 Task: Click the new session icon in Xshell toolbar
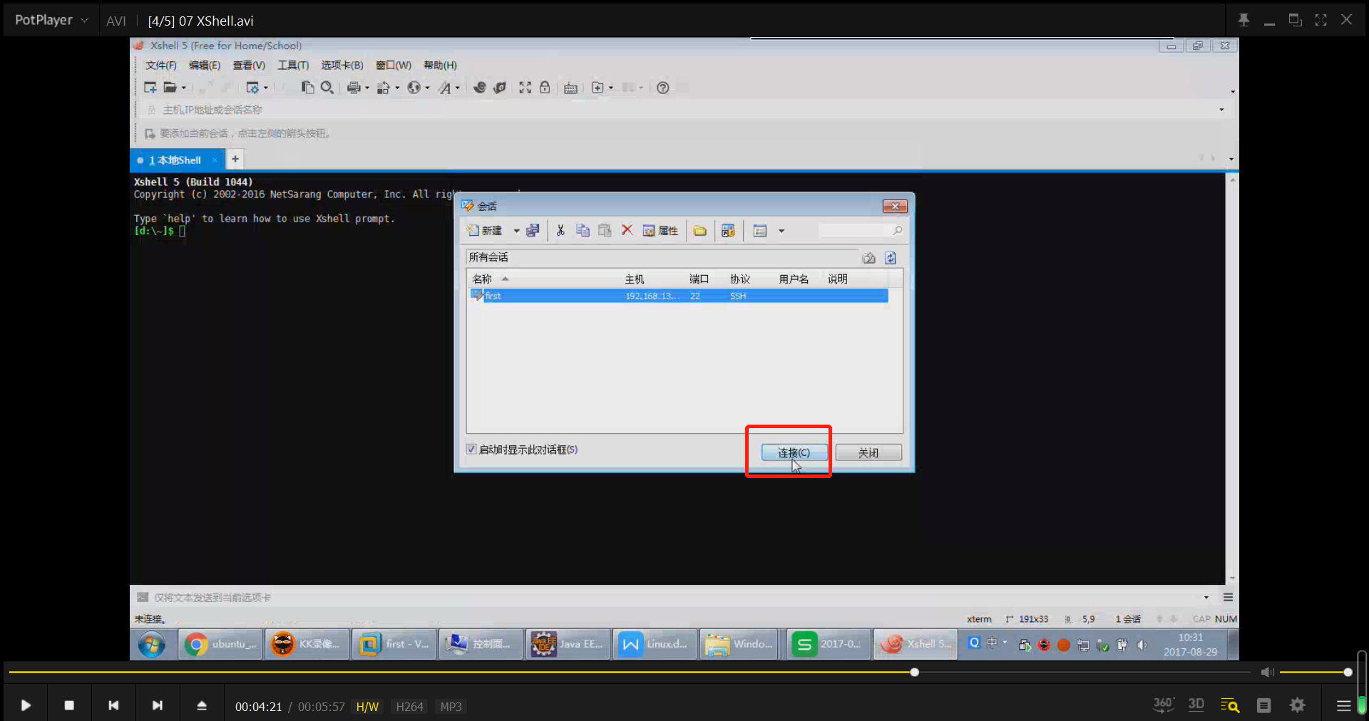(x=150, y=88)
